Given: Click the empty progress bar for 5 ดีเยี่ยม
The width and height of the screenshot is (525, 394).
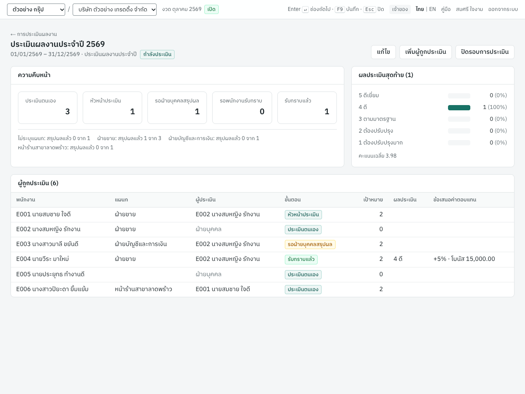Looking at the screenshot, I should tap(459, 96).
